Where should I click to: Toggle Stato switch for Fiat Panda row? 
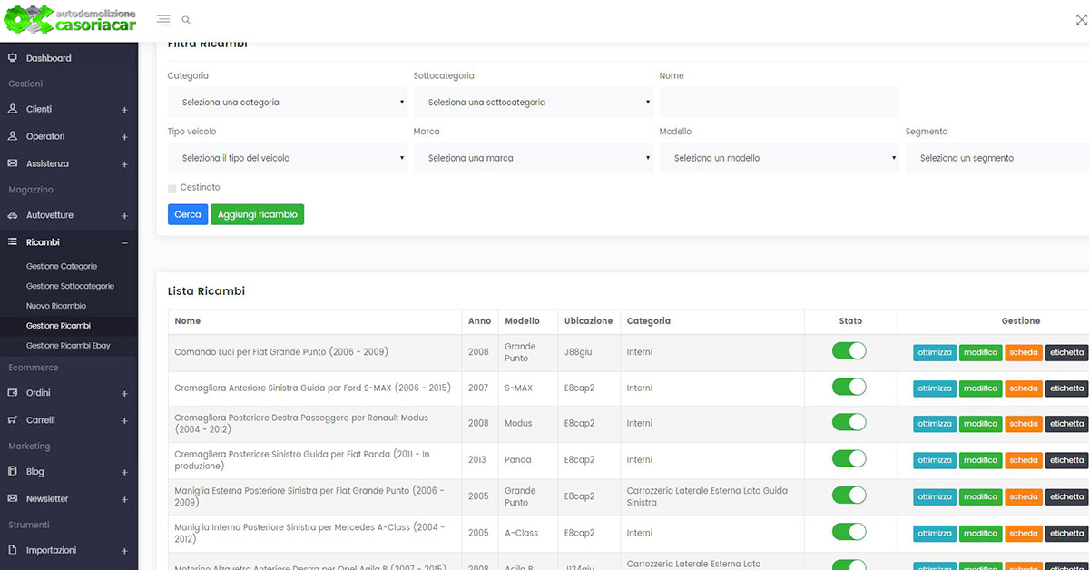(x=849, y=459)
